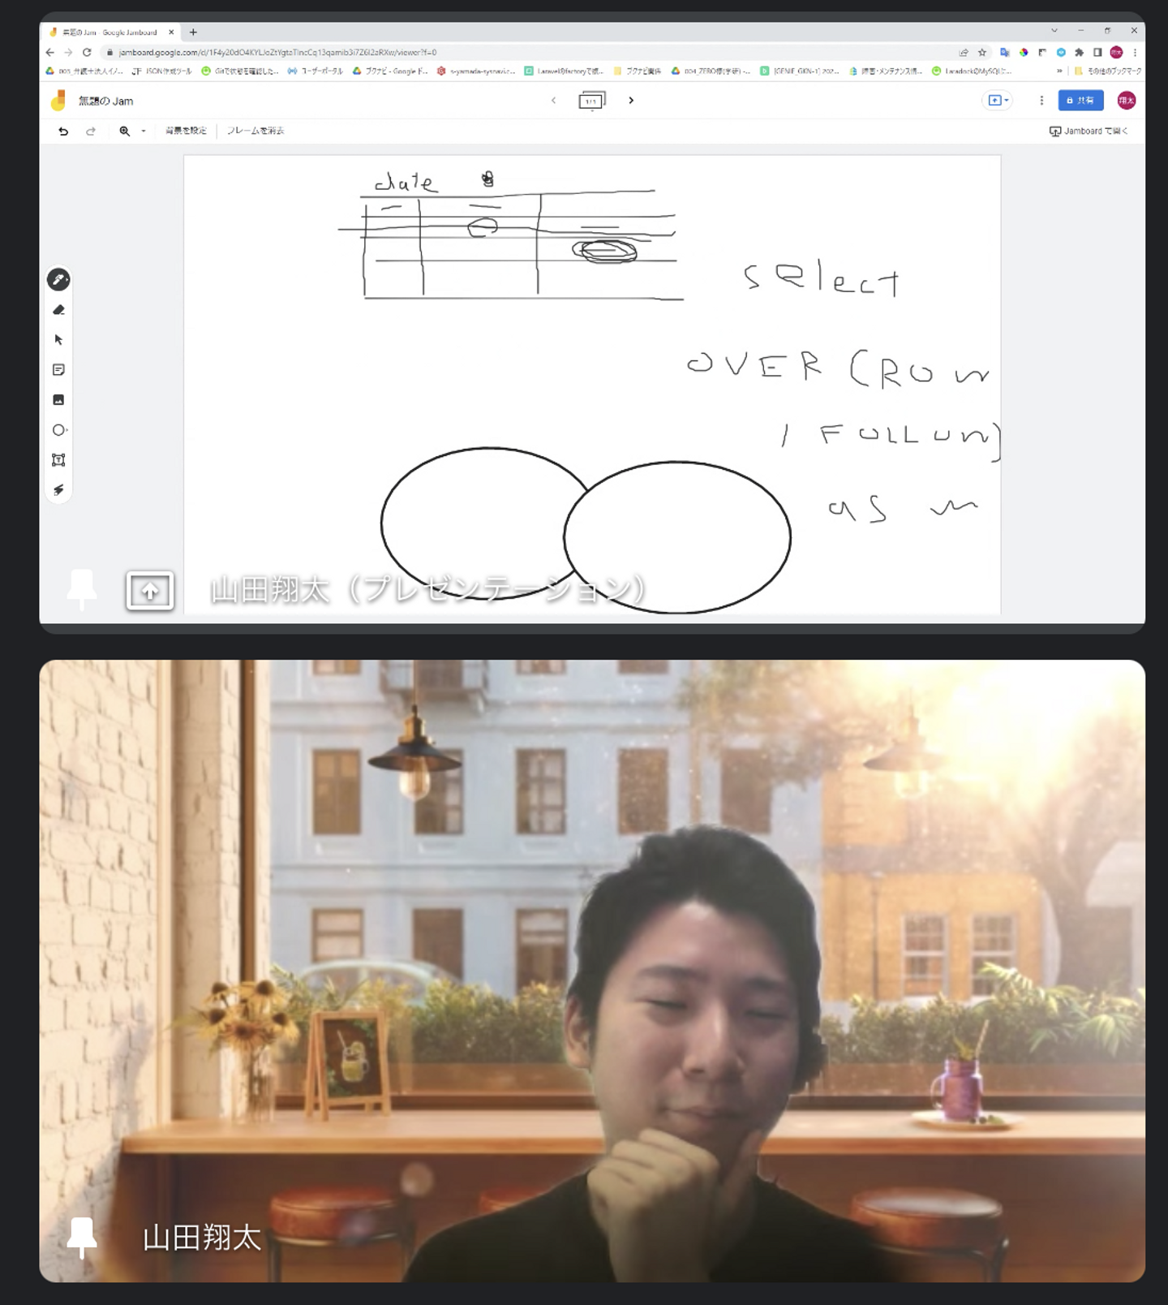Click the Jamboard で開く link
Image resolution: width=1168 pixels, height=1305 pixels.
1089,131
